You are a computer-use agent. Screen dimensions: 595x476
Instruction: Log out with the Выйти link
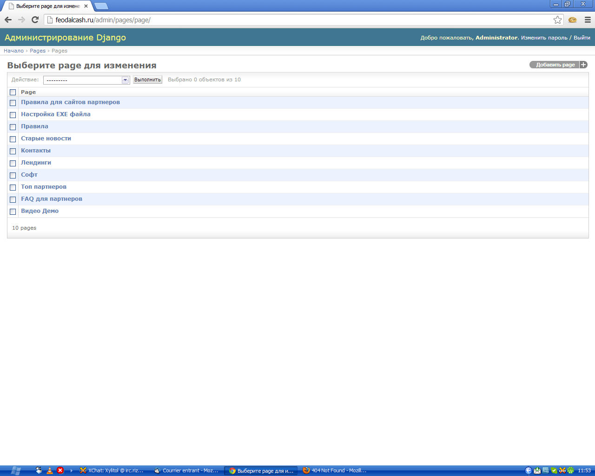click(x=582, y=38)
